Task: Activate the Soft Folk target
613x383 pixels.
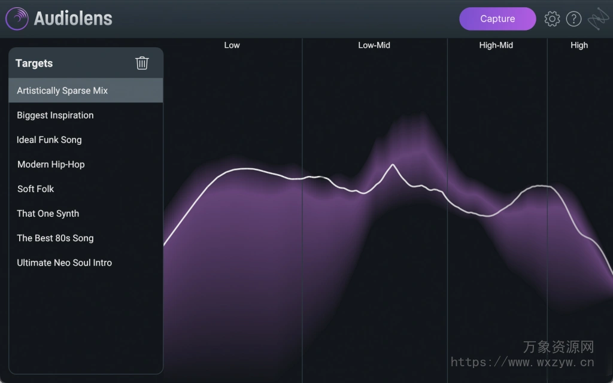Action: pyautogui.click(x=36, y=189)
